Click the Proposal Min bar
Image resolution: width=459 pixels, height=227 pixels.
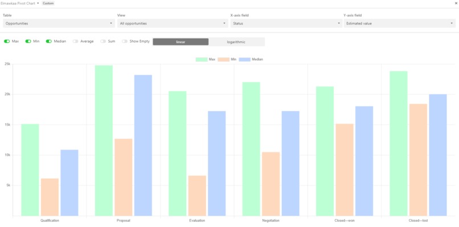coord(123,178)
